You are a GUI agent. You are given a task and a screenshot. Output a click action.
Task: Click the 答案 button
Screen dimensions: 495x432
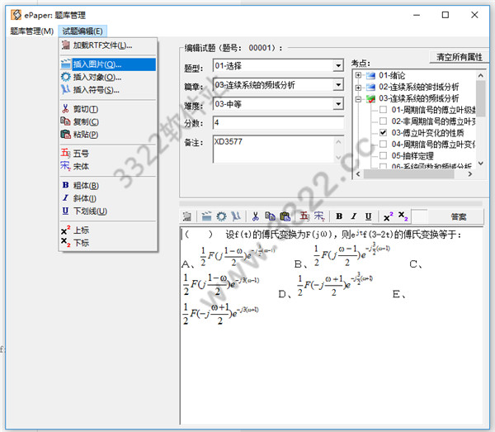(x=459, y=216)
